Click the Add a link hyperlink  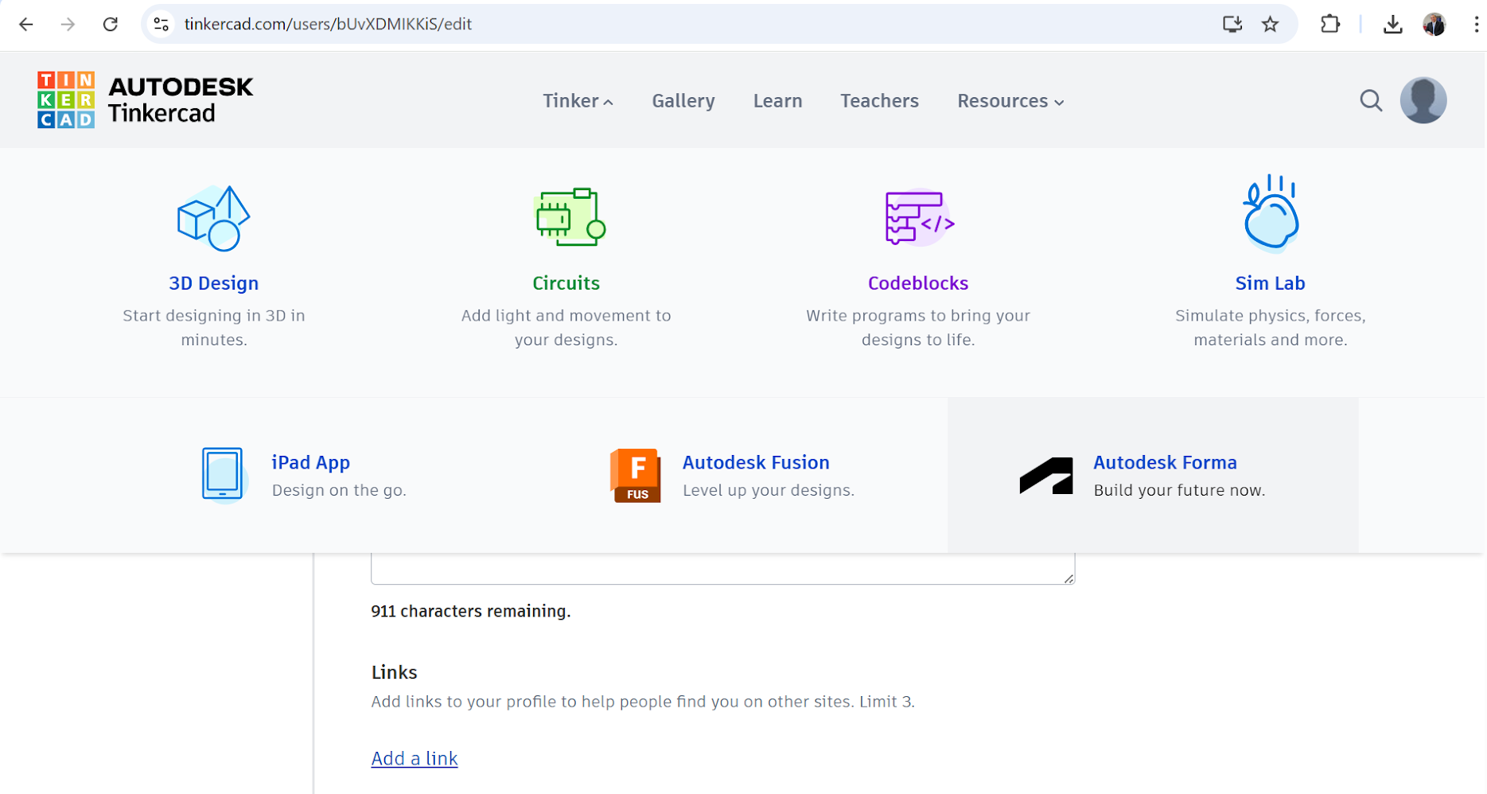(x=415, y=758)
